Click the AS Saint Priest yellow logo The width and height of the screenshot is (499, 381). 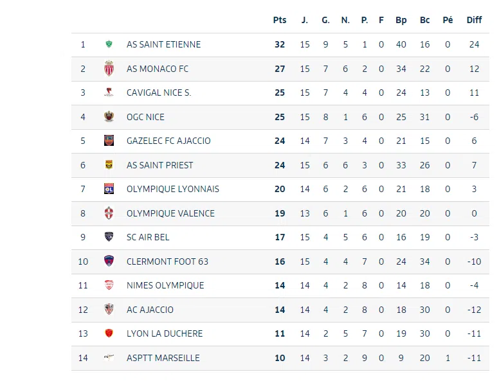click(109, 165)
